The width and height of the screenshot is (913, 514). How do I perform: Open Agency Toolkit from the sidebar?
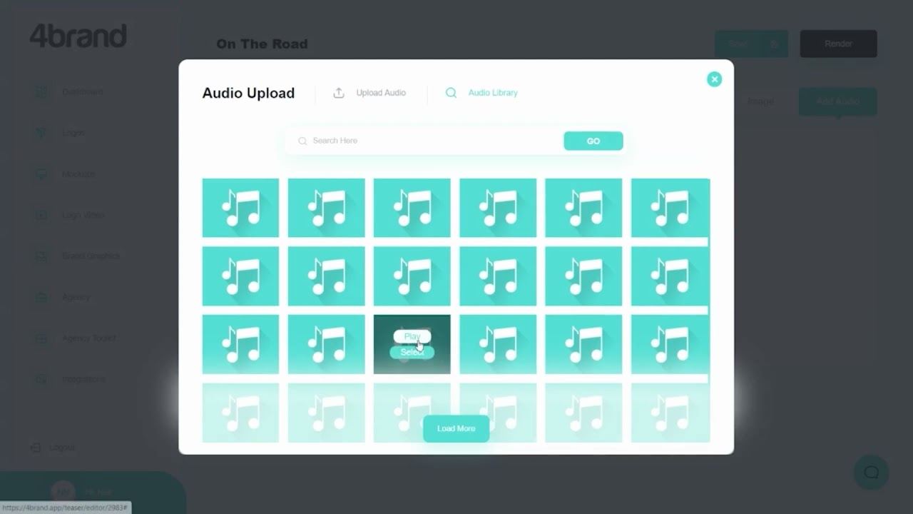tap(76, 338)
